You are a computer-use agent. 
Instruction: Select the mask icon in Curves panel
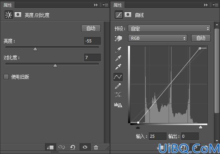click(128, 15)
